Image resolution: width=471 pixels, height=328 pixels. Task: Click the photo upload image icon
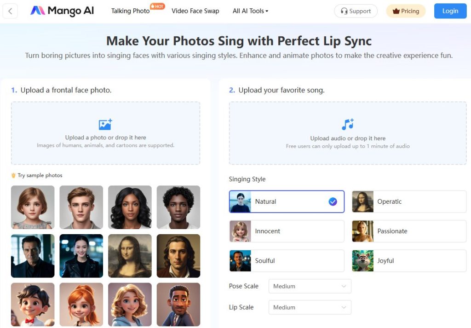point(105,125)
